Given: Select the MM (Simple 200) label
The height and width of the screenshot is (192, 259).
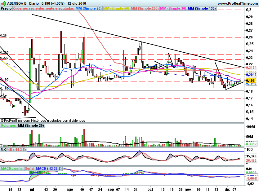Looking at the screenshot, I should point(145,8).
